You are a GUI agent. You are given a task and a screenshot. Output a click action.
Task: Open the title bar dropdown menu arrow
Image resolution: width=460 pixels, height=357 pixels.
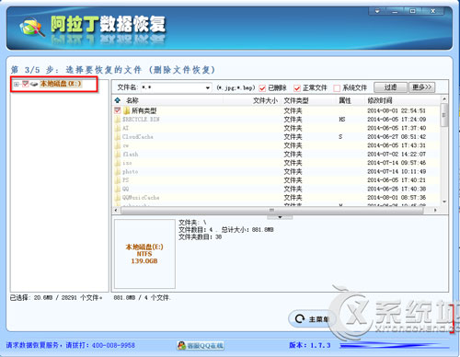click(377, 11)
